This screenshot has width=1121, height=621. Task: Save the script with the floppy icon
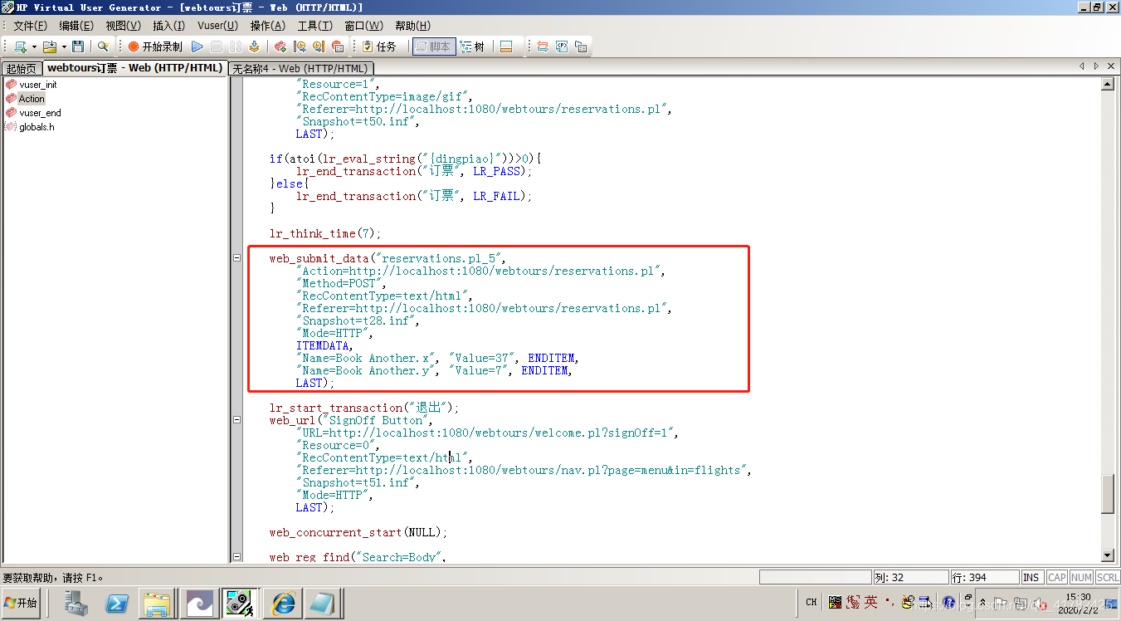(x=78, y=46)
